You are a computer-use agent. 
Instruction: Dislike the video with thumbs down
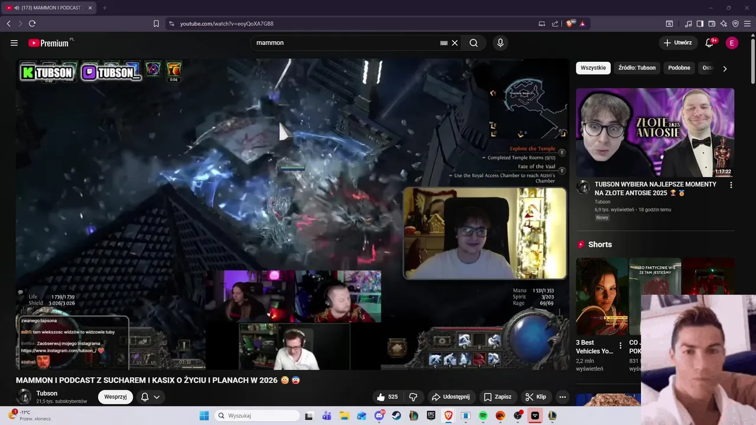click(413, 397)
